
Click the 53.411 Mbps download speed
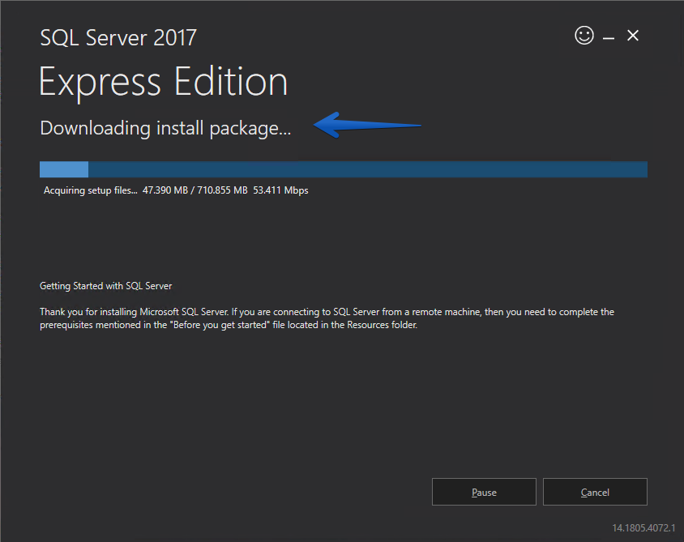tap(280, 190)
